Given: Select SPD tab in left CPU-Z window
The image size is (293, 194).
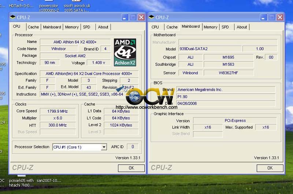Looking at the screenshot, I should click(x=87, y=27).
